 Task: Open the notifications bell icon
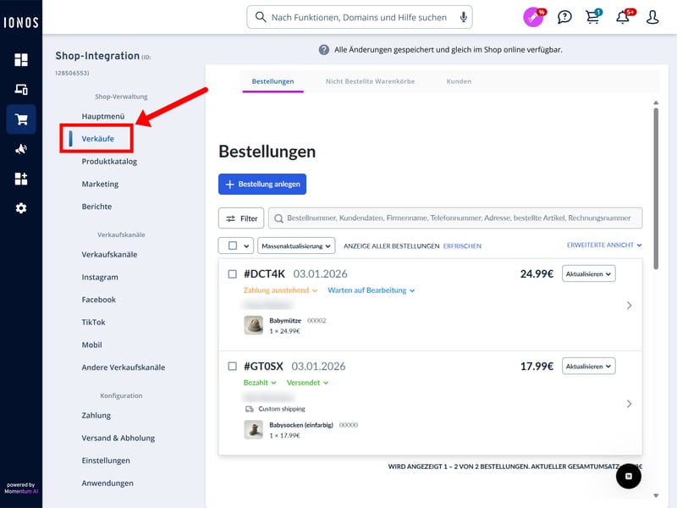click(623, 17)
